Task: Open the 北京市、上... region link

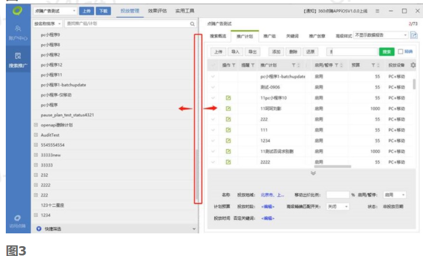Action: [272, 195]
